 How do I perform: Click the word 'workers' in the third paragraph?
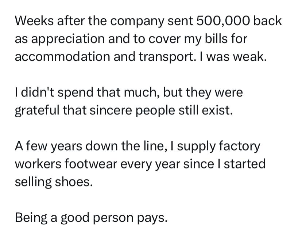coord(38,164)
